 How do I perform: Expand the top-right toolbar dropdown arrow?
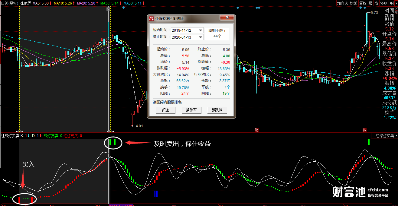click(396, 3)
